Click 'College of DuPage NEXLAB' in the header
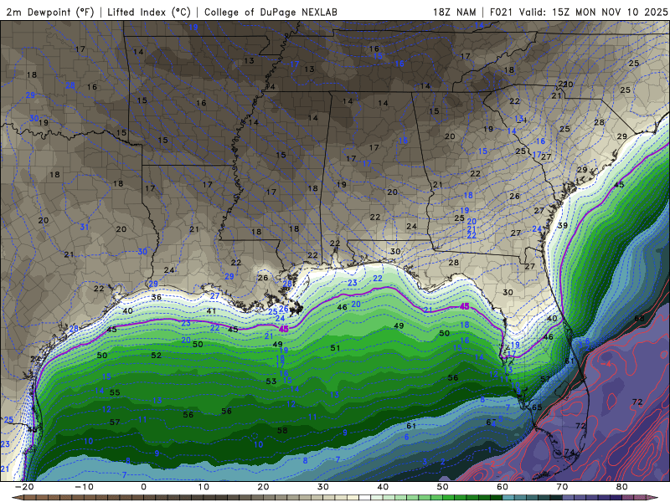Screen dimensions: 670x502 [271, 12]
